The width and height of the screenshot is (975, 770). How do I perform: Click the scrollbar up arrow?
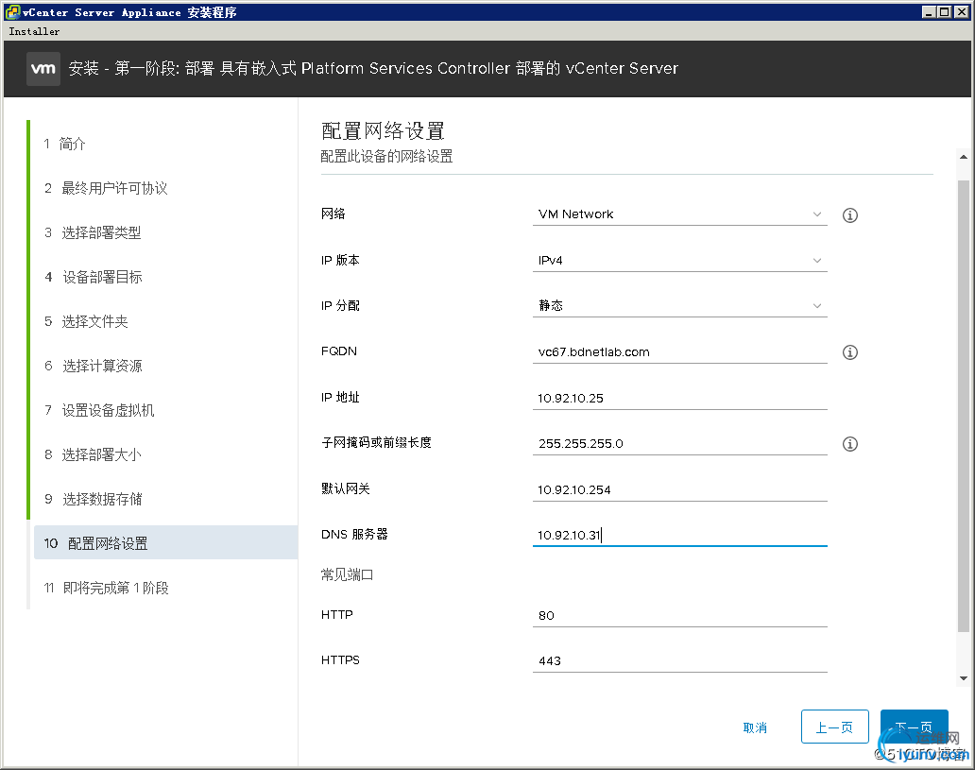point(963,157)
